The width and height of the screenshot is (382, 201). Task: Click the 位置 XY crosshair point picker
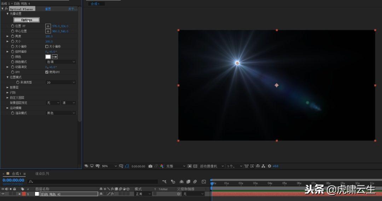tap(48, 26)
